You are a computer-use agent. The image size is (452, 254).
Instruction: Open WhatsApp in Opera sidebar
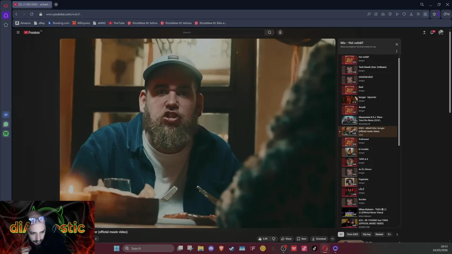point(6,124)
